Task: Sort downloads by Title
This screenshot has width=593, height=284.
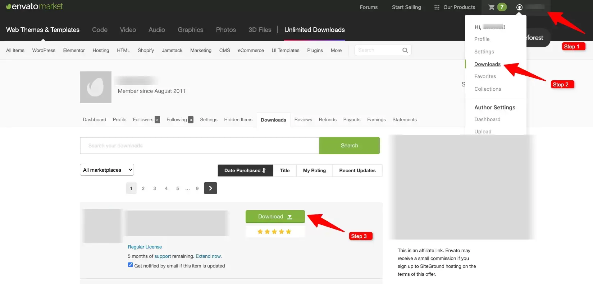Action: pyautogui.click(x=285, y=170)
